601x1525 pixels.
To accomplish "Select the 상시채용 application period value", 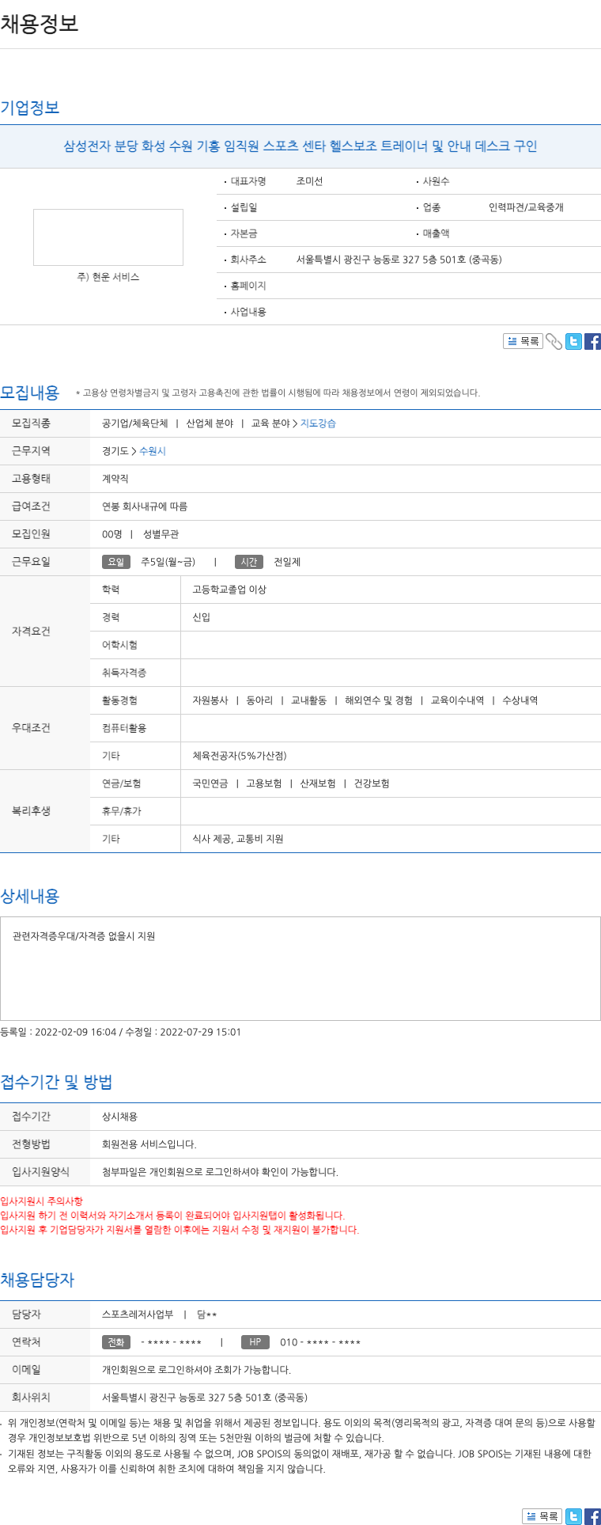I will point(120,1117).
